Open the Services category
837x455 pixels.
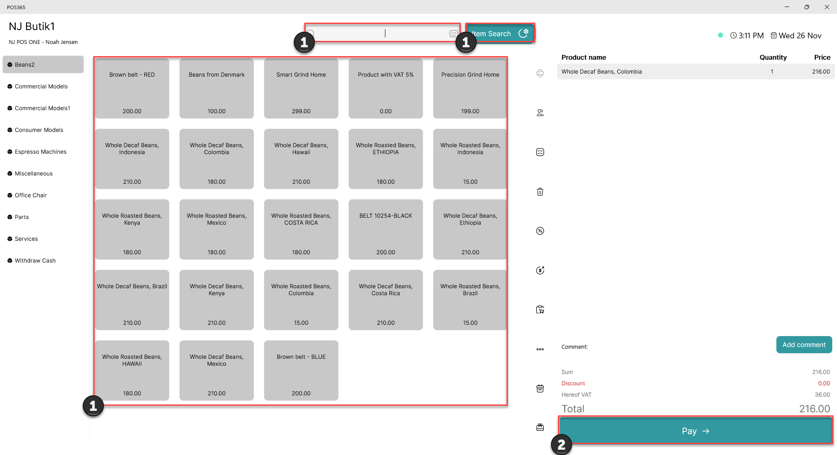(43, 239)
